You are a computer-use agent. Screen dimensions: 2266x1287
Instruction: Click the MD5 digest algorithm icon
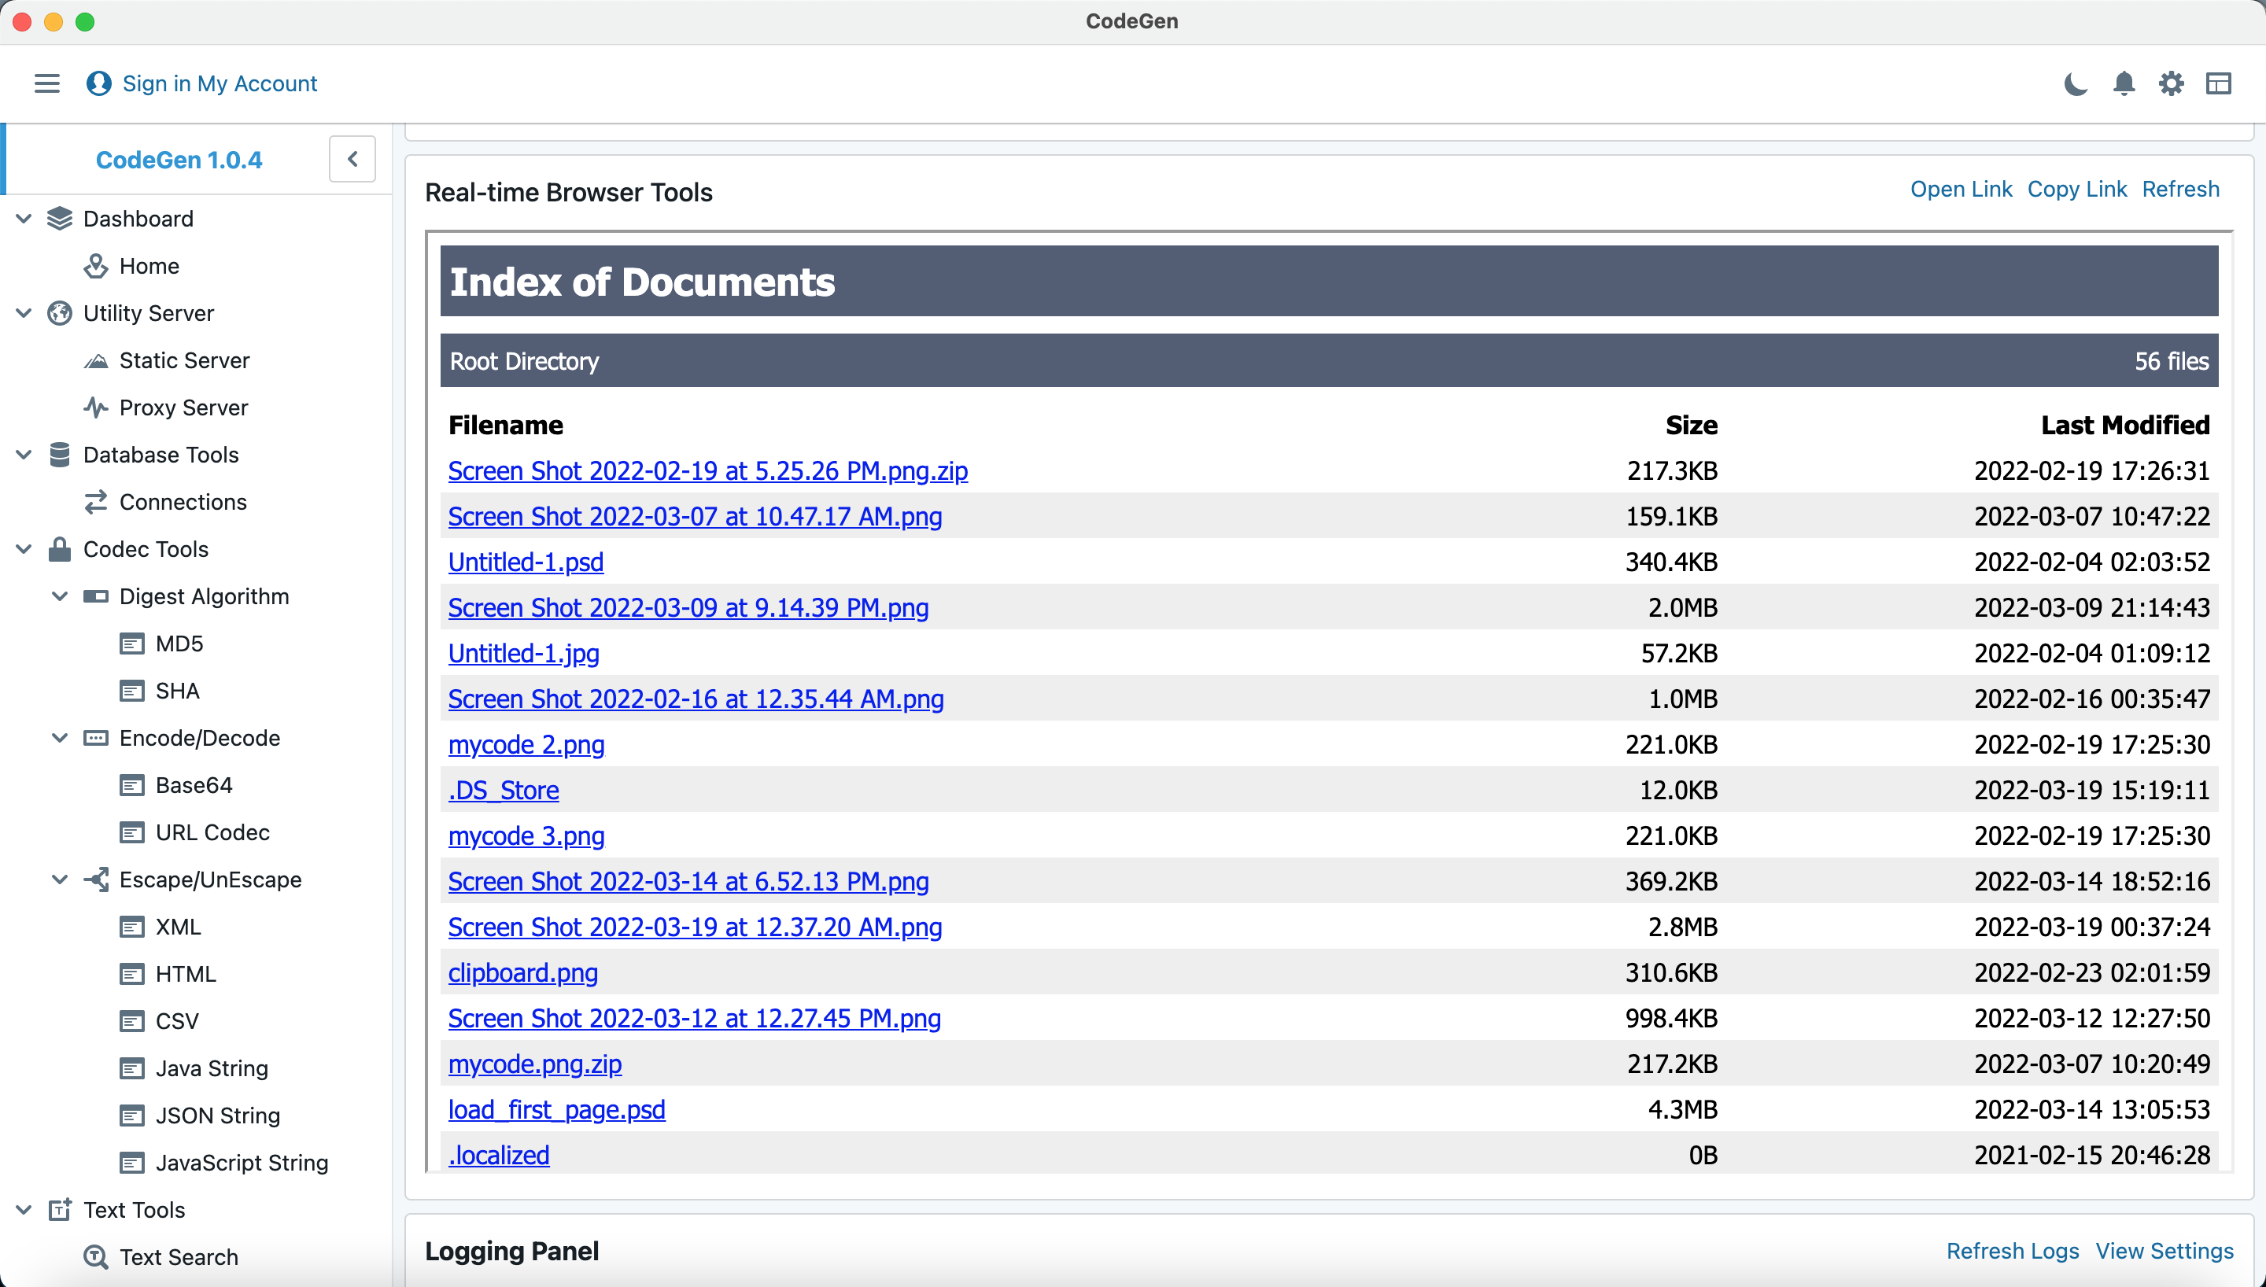[x=132, y=643]
